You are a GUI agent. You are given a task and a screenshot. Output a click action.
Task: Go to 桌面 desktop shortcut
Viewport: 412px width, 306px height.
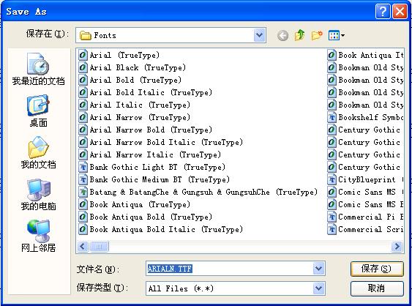pos(38,111)
